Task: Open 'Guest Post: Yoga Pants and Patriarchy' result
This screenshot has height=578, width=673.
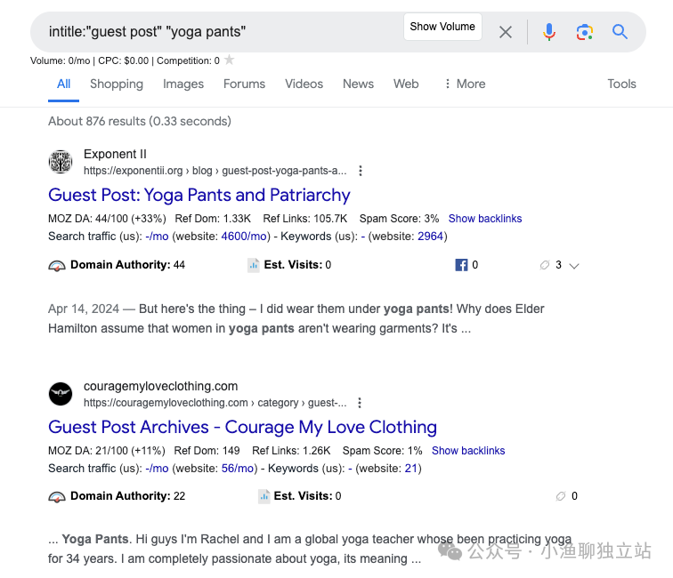Action: [x=199, y=195]
